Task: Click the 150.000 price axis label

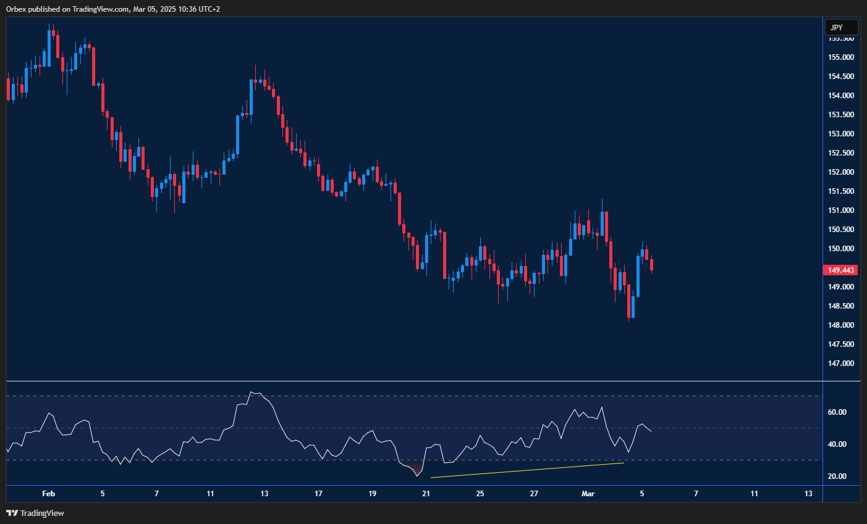Action: 840,248
